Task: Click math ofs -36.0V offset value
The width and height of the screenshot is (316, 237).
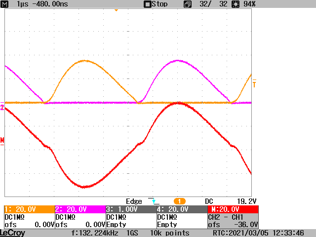Action: 233,225
